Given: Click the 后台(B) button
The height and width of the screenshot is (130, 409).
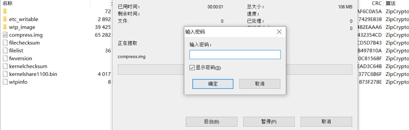Looking at the screenshot, I should (211, 122).
